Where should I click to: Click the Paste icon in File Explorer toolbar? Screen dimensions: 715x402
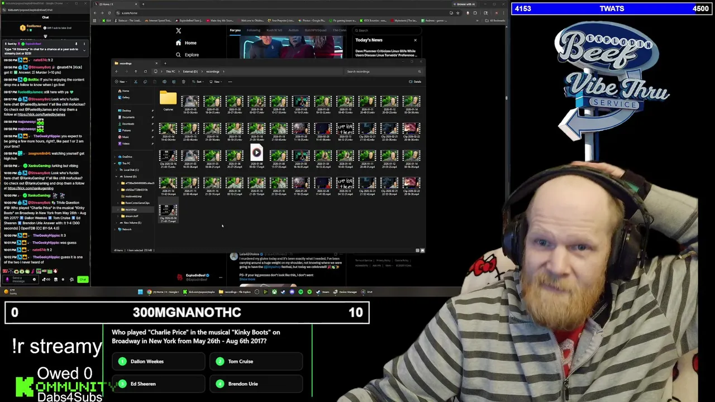click(155, 82)
